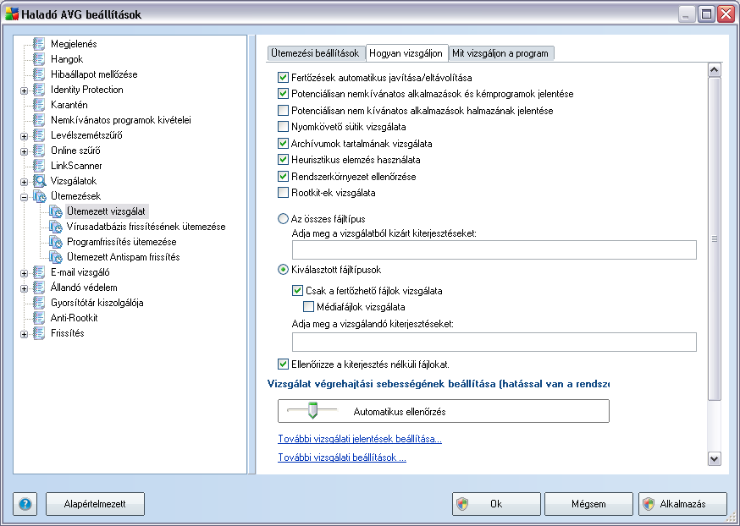Click the scrollbar down arrow
Viewport: 740px width, 526px height.
[x=715, y=458]
